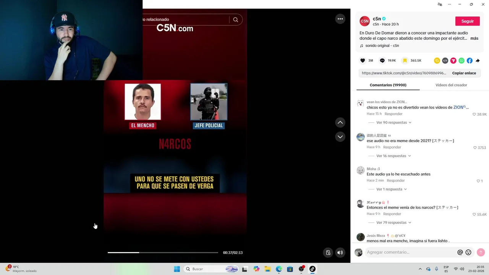Click the translate icon in title bar
This screenshot has height=275, width=489.
tap(440, 4)
